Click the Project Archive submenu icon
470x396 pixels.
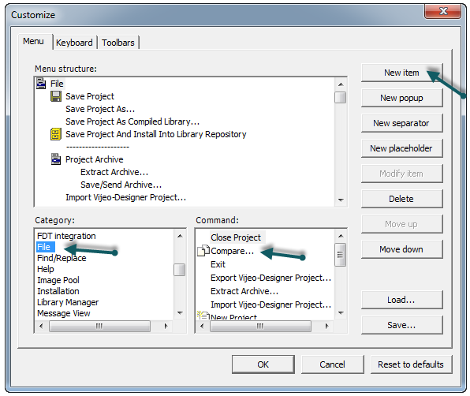56,159
